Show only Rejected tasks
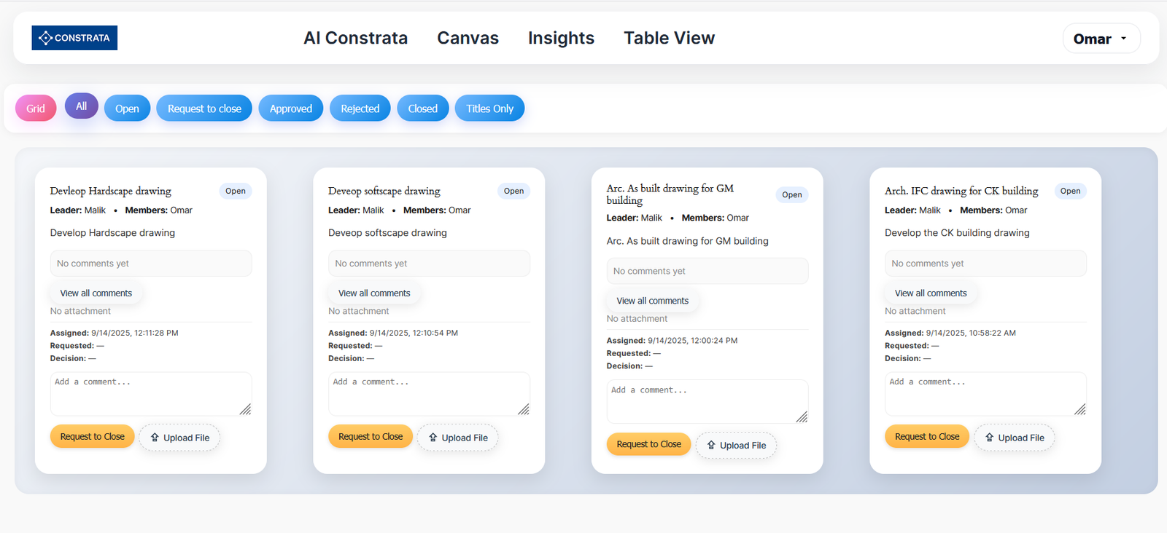 [x=360, y=108]
